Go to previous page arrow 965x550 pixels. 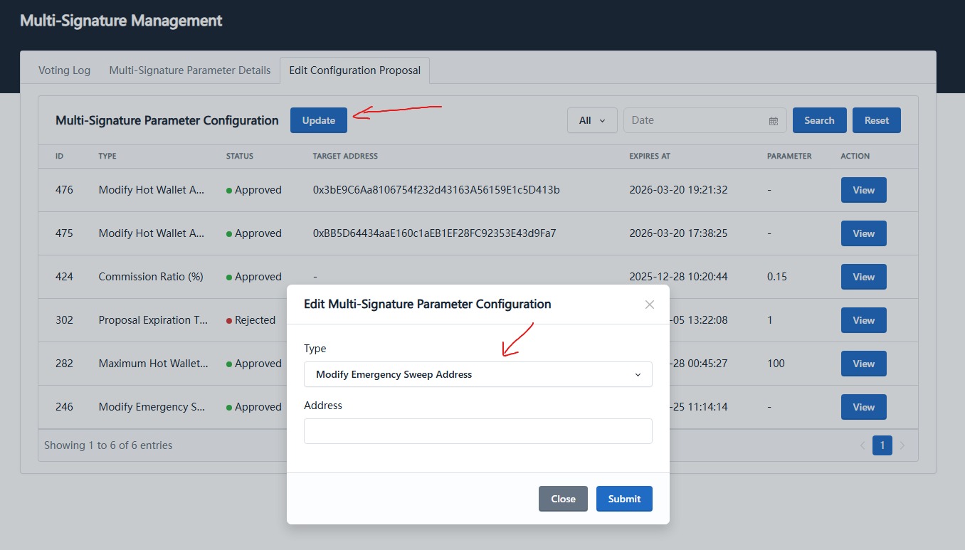tap(863, 446)
